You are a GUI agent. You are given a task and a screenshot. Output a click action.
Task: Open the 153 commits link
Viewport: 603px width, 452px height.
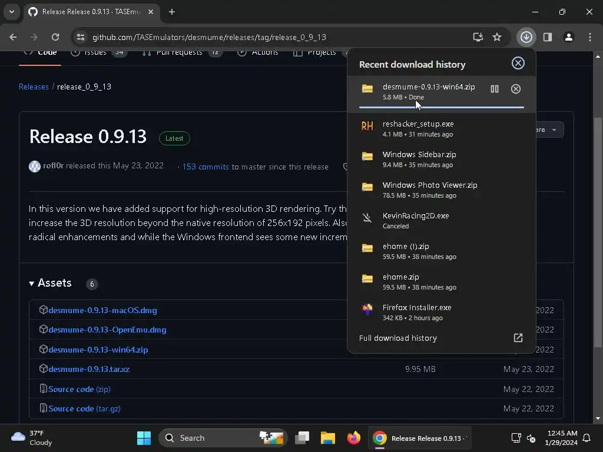coord(206,167)
